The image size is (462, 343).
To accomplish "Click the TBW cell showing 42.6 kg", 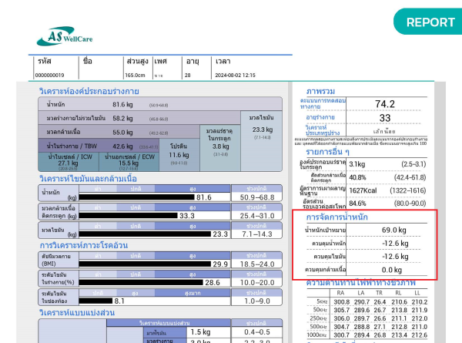I will coord(123,146).
